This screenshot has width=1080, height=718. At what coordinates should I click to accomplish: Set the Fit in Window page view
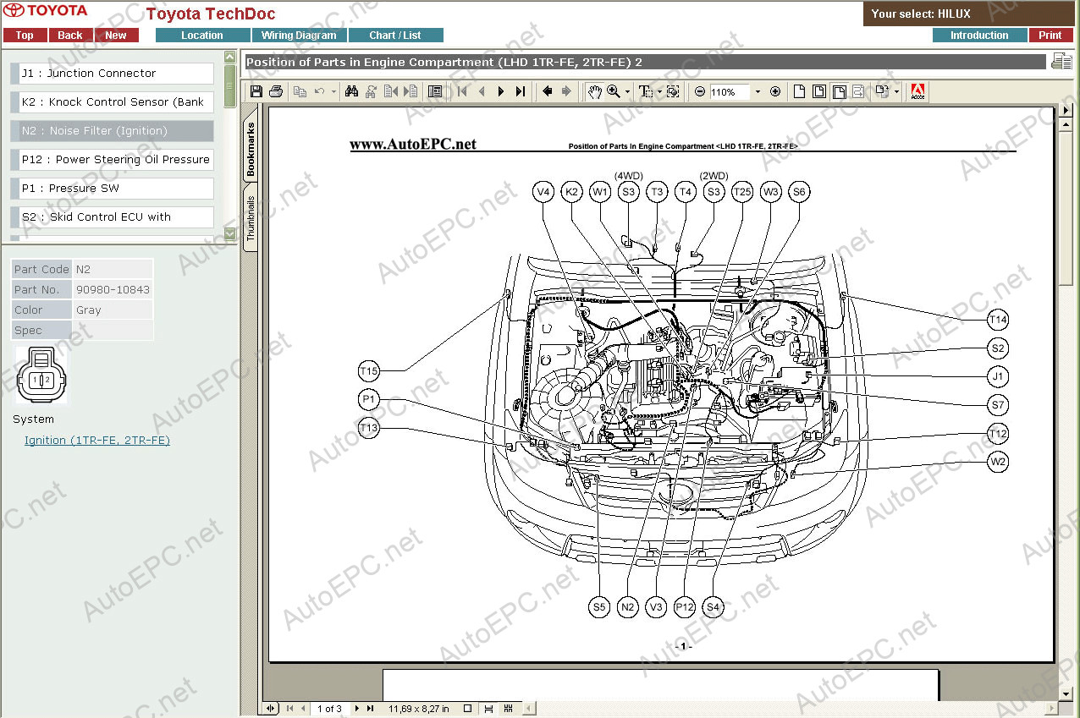(x=818, y=91)
